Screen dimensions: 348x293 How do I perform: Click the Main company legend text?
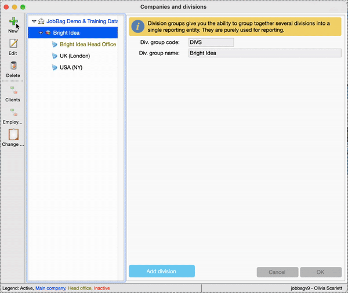pyautogui.click(x=50, y=288)
